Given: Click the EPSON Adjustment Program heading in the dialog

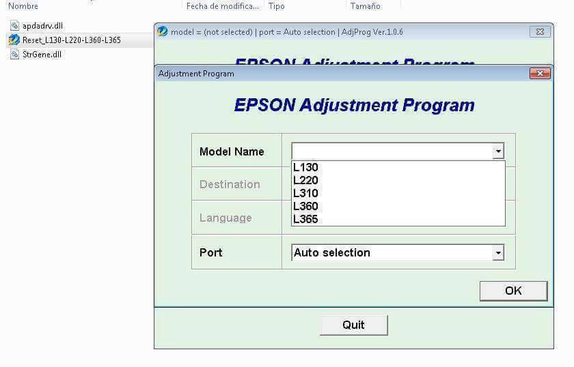Looking at the screenshot, I should coord(355,105).
